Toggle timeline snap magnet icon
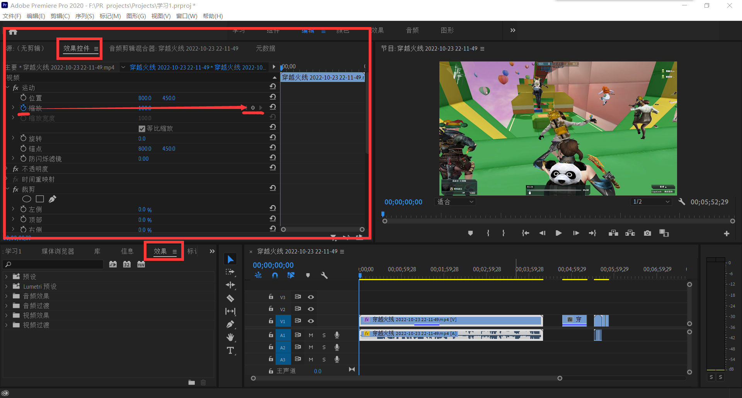The height and width of the screenshot is (398, 742). click(275, 275)
